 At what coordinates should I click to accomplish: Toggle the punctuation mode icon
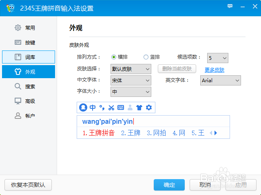coord(102,107)
